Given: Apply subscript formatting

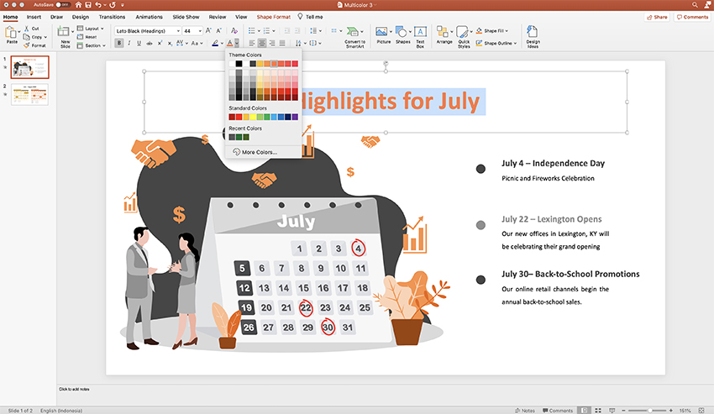Looking at the screenshot, I should pyautogui.click(x=170, y=43).
